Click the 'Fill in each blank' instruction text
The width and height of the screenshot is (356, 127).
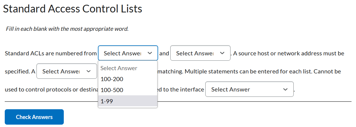(67, 29)
